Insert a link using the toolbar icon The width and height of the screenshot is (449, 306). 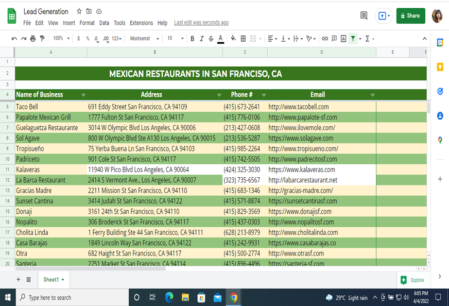coord(325,39)
